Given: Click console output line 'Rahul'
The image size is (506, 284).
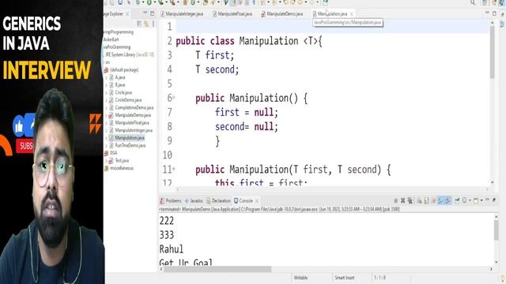Looking at the screenshot, I should tap(172, 249).
